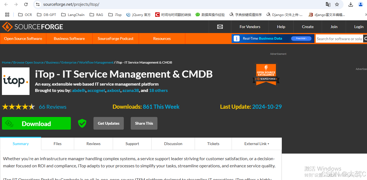The image size is (367, 180).
Task: Open the Resources menu
Action: click(162, 39)
